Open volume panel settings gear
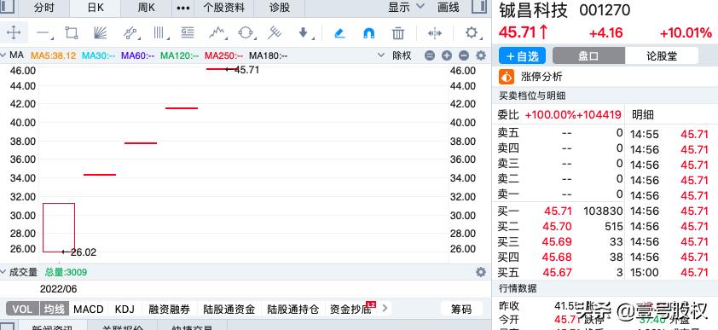The image size is (718, 330). (x=480, y=272)
